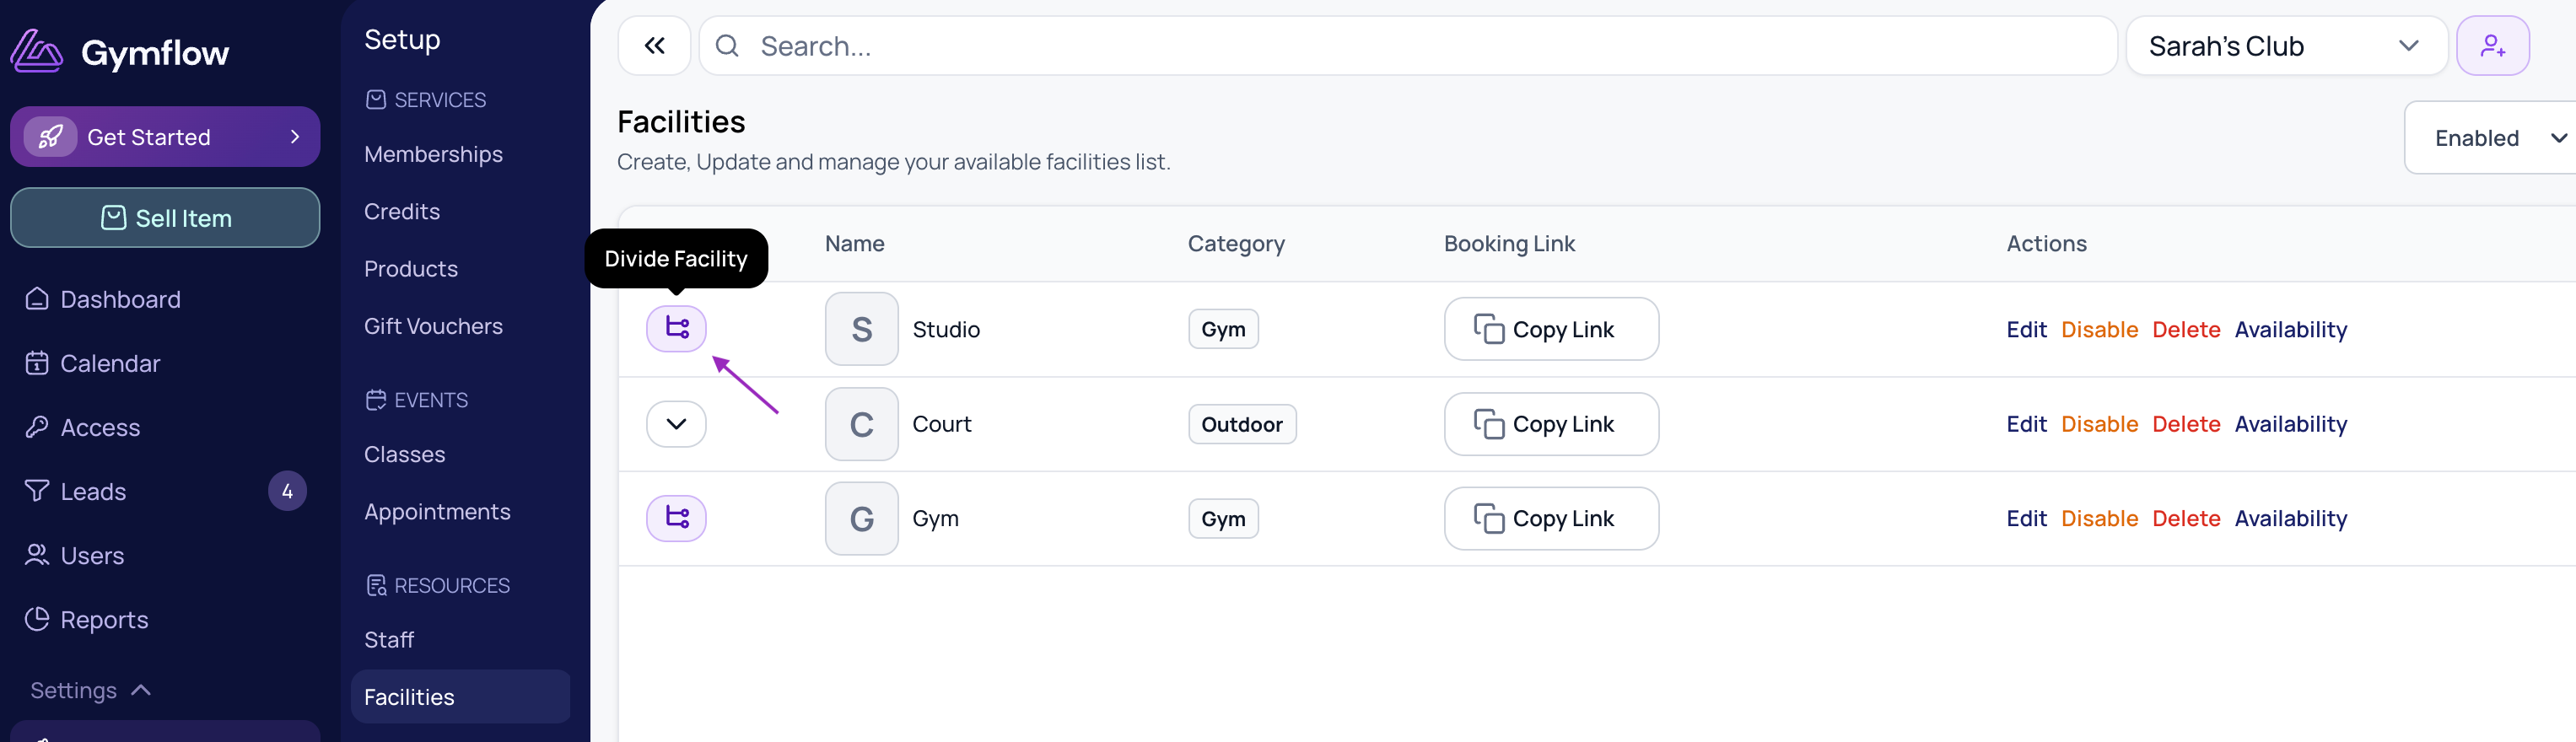Open the Sarah's Club dropdown

pyautogui.click(x=2286, y=46)
